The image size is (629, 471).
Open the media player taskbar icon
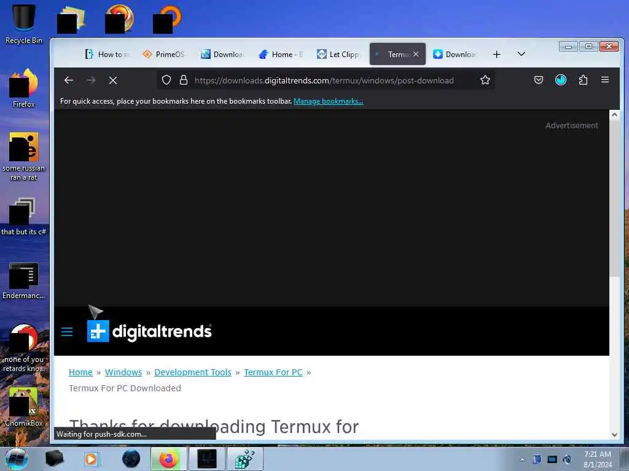(92, 459)
